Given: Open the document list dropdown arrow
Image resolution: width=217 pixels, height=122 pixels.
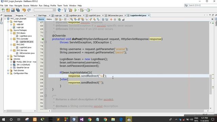Looking at the screenshot, I should click(x=210, y=15).
